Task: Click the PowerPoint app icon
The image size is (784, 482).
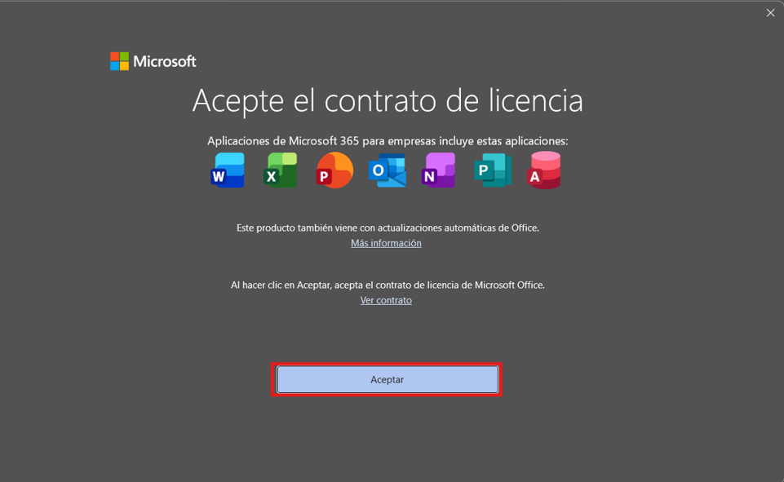Action: [334, 170]
